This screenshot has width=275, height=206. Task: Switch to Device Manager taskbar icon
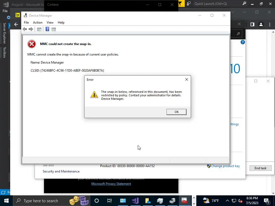tap(172, 201)
